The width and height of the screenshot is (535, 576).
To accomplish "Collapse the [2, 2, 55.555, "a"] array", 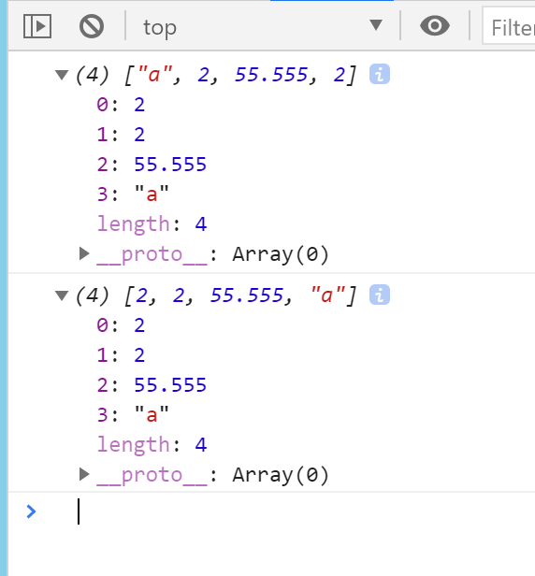I will pyautogui.click(x=62, y=295).
